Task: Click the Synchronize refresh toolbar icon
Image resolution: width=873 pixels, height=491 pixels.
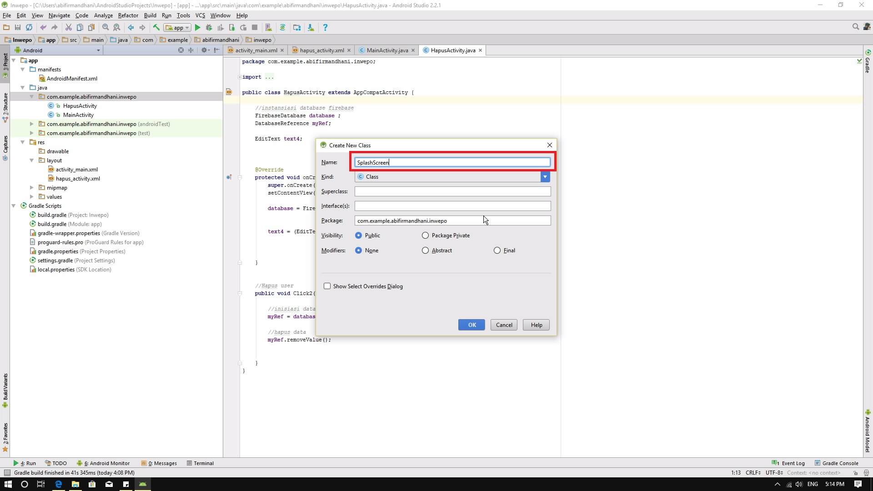Action: pyautogui.click(x=29, y=28)
